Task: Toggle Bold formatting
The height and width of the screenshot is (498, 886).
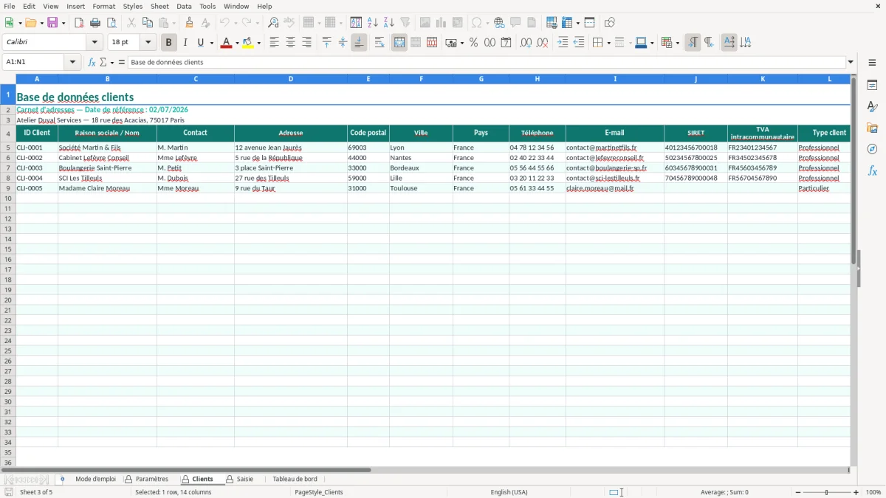Action: point(168,43)
